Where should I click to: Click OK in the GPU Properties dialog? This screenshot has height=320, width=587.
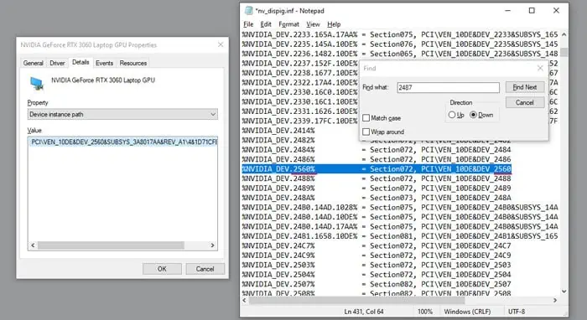(162, 269)
